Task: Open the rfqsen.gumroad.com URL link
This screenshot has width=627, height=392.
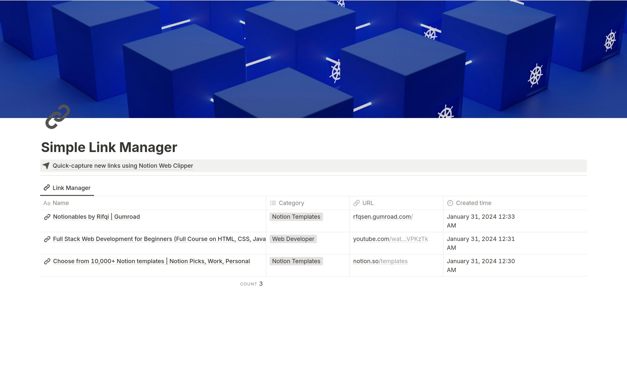Action: 383,217
